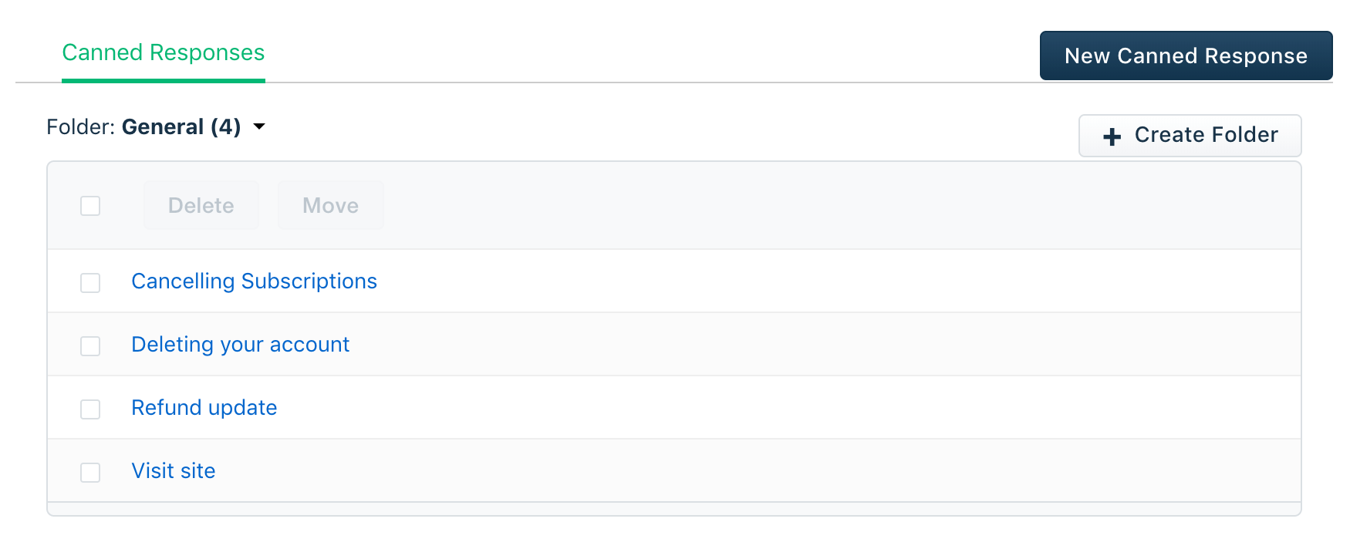1350x549 pixels.
Task: Click the Move button
Action: tap(331, 205)
